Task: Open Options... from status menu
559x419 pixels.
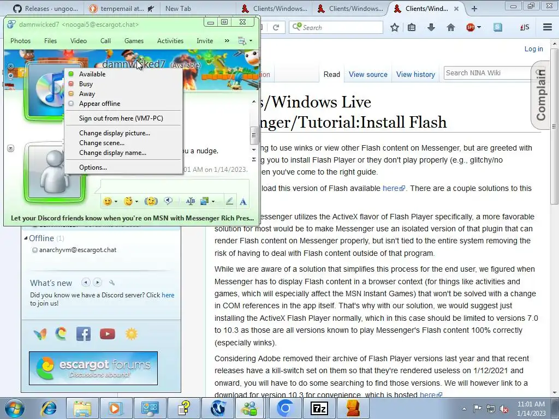Action: [x=93, y=167]
